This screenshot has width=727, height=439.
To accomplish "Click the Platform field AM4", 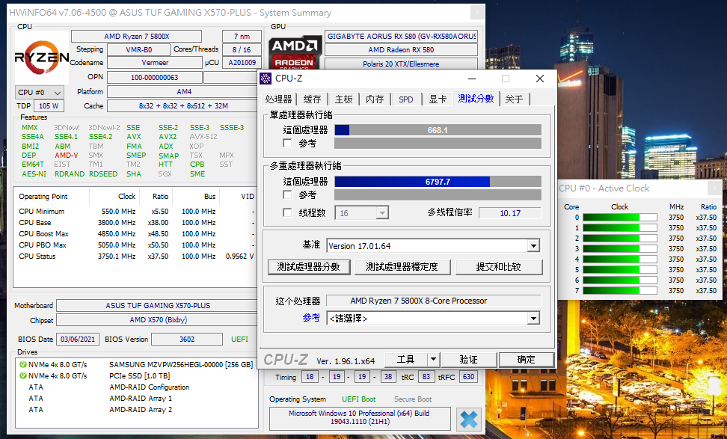I will pyautogui.click(x=183, y=92).
